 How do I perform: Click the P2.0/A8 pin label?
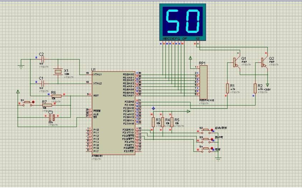(x=129, y=102)
